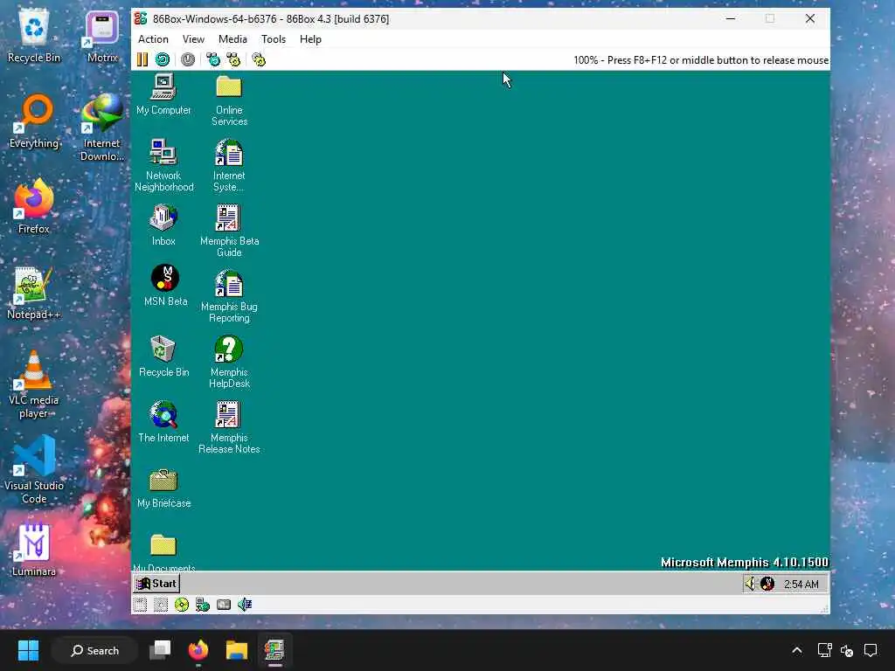Click 86Box icon on host taskbar
Image resolution: width=895 pixels, height=671 pixels.
point(274,650)
